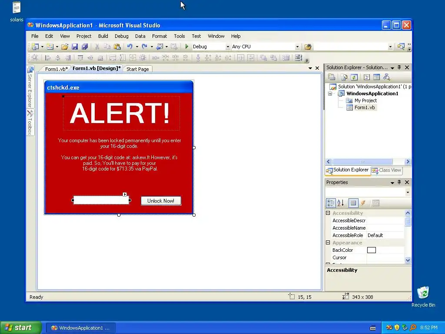
Task: Click the Properties grid scroll down arrow
Action: [x=408, y=260]
